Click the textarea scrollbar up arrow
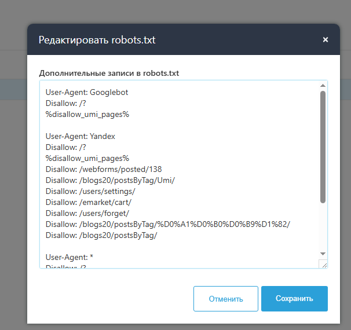 [x=323, y=85]
